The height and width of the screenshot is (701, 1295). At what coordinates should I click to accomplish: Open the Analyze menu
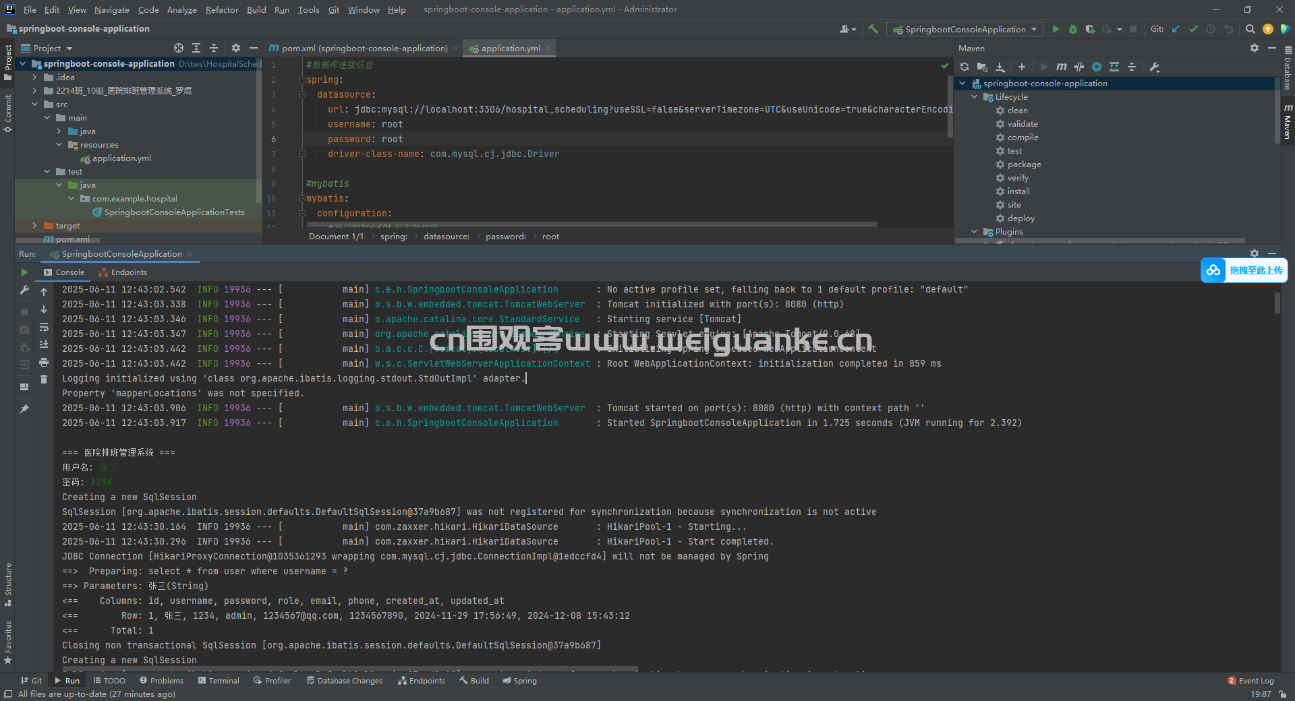point(182,9)
